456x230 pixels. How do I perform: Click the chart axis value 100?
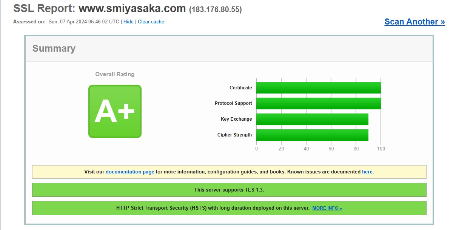[381, 149]
